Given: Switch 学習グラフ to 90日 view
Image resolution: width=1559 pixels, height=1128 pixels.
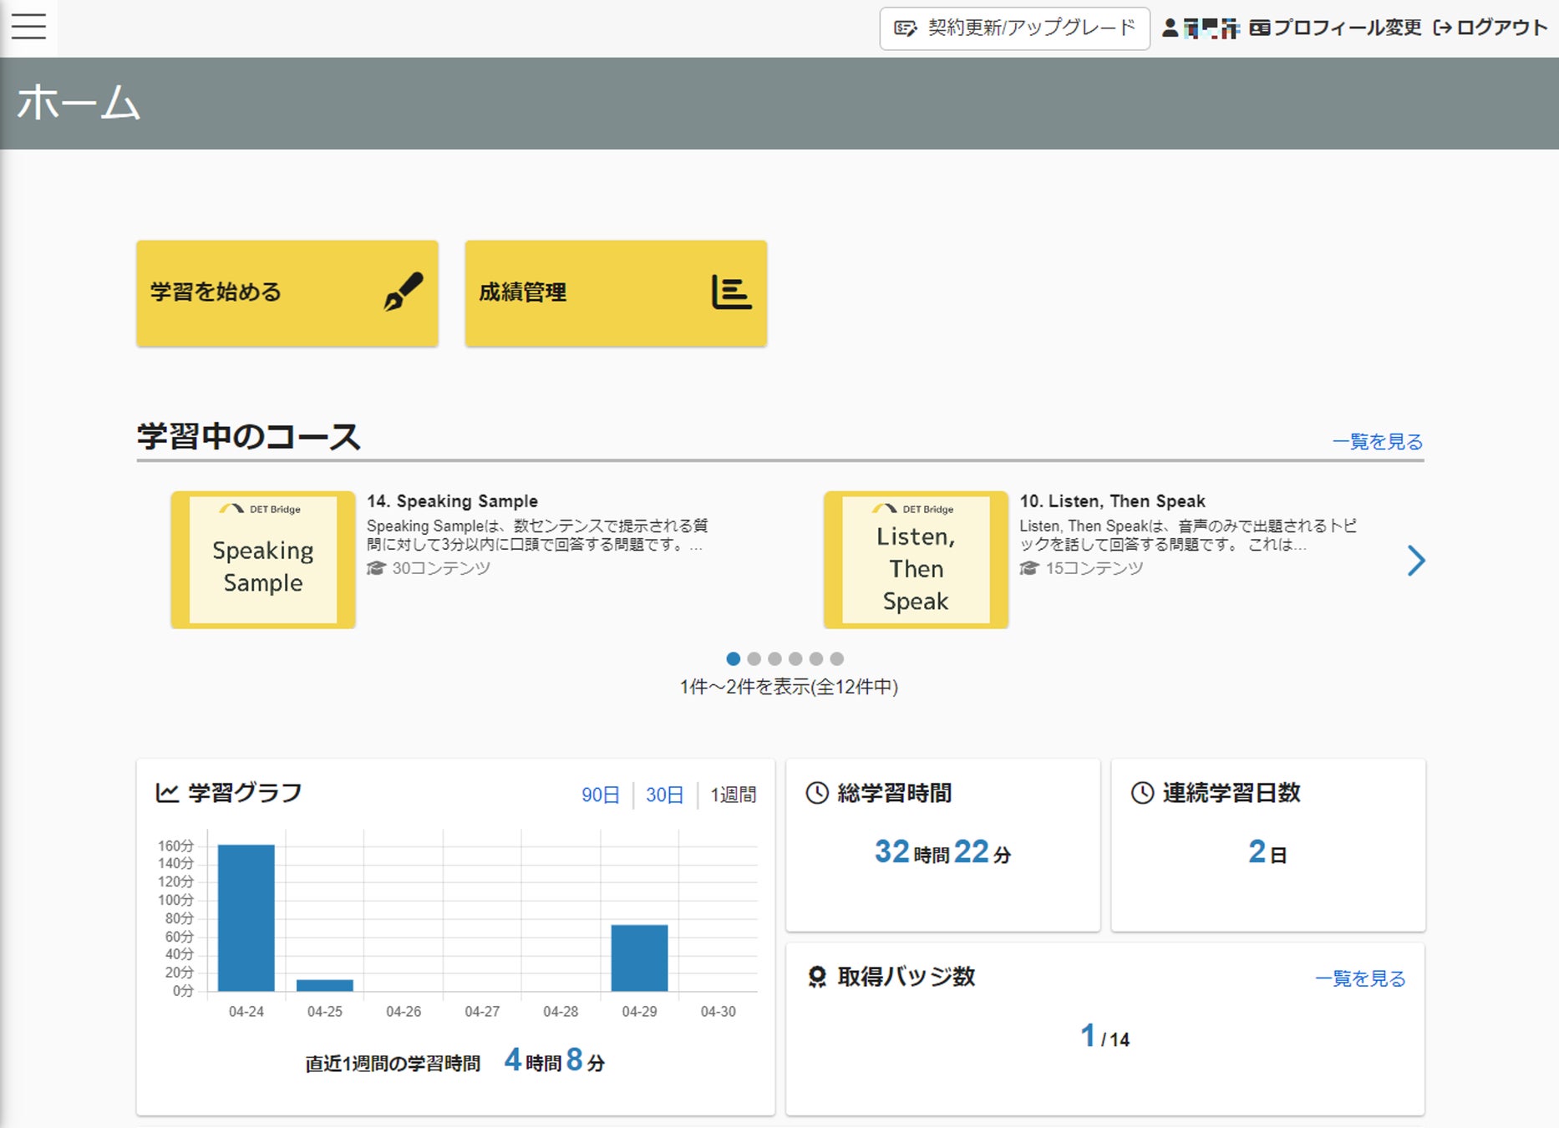Looking at the screenshot, I should [x=601, y=795].
